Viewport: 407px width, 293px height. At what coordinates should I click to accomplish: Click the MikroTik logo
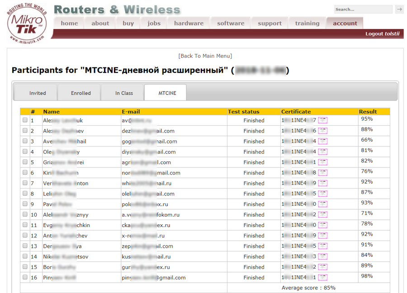(x=27, y=24)
